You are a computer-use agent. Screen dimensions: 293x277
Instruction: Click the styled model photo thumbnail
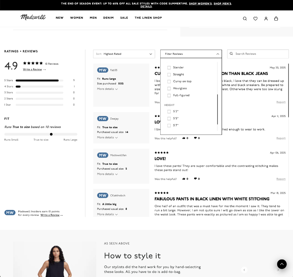tap(54, 259)
